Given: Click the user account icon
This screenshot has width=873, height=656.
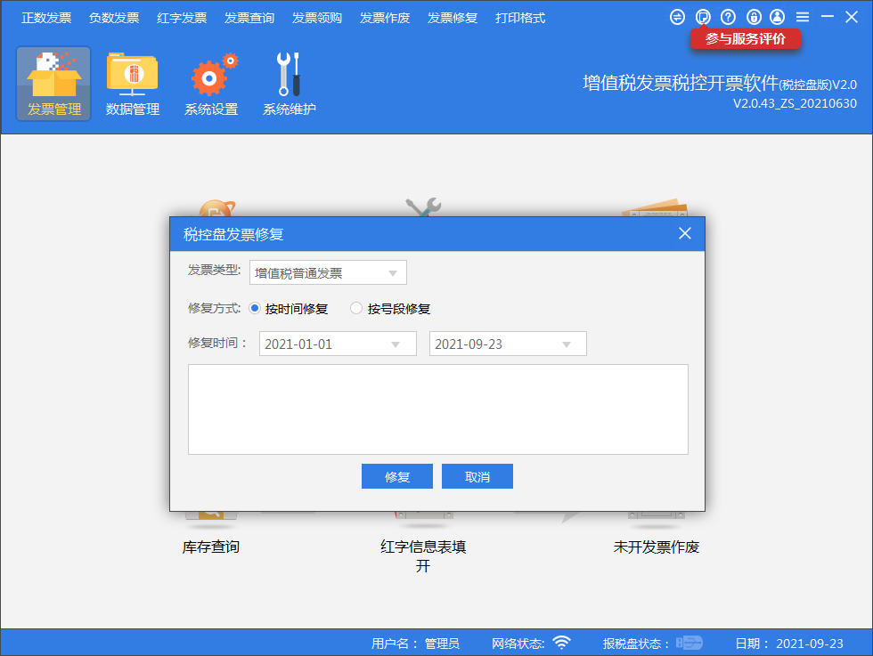Looking at the screenshot, I should (777, 17).
